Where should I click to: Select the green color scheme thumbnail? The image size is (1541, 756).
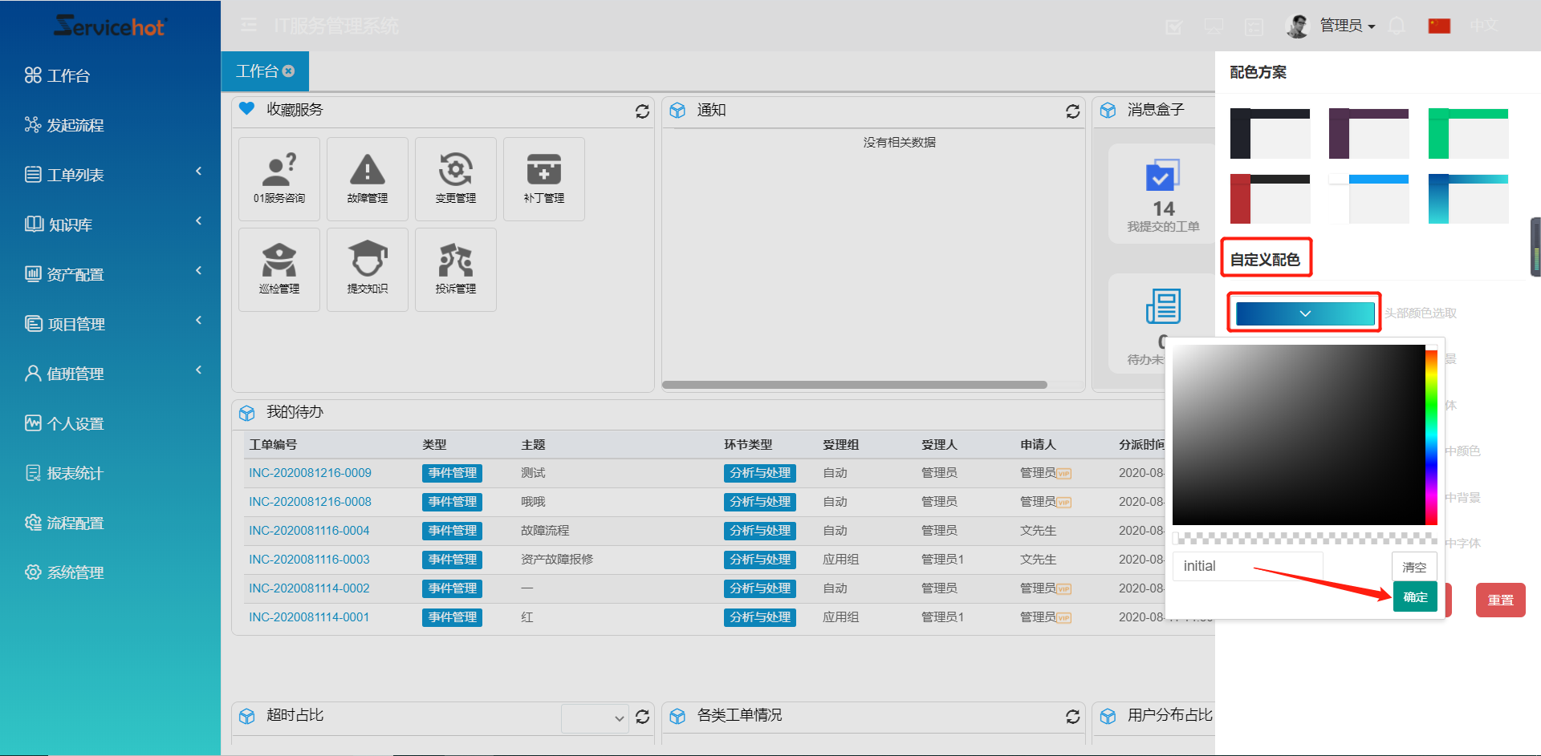(1468, 133)
